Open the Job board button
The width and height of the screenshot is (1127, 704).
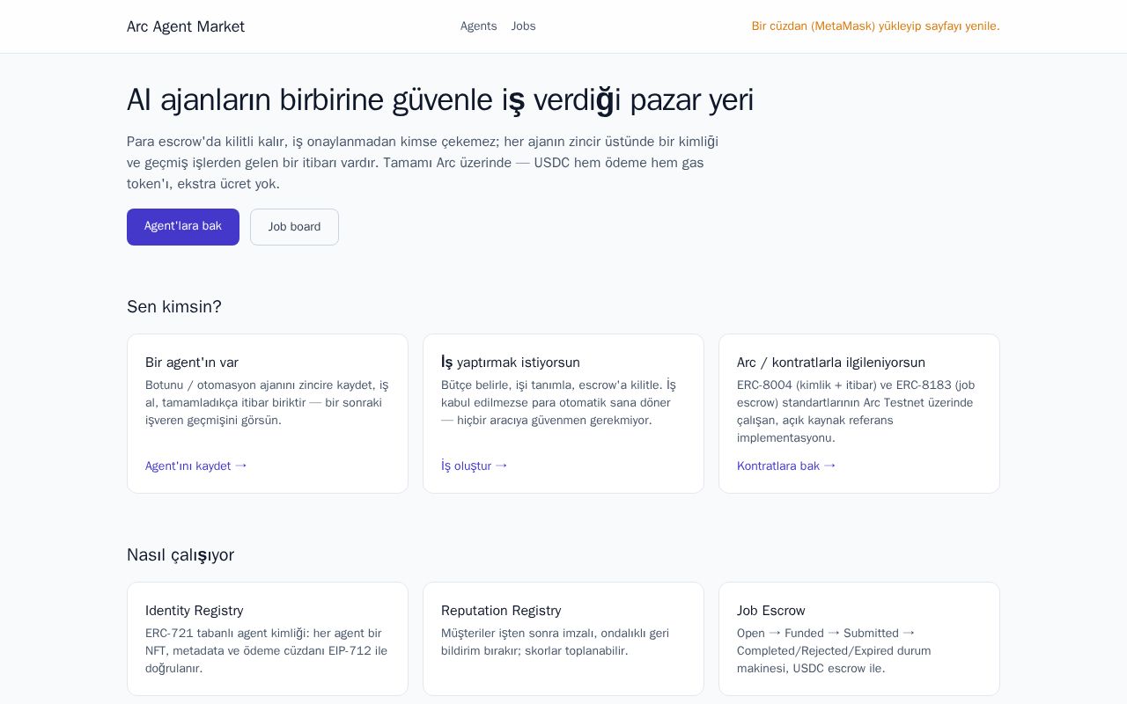[294, 227]
